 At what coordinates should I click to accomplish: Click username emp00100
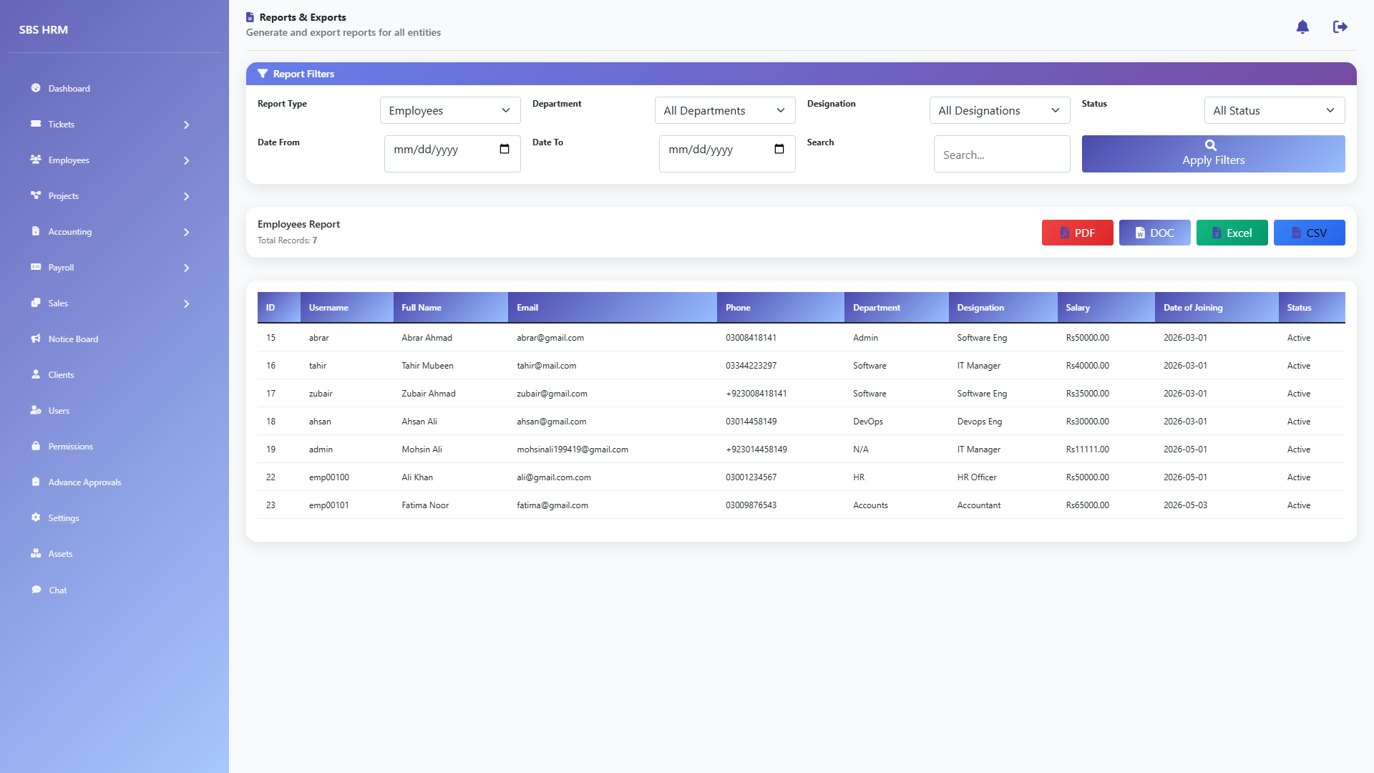[x=329, y=477]
